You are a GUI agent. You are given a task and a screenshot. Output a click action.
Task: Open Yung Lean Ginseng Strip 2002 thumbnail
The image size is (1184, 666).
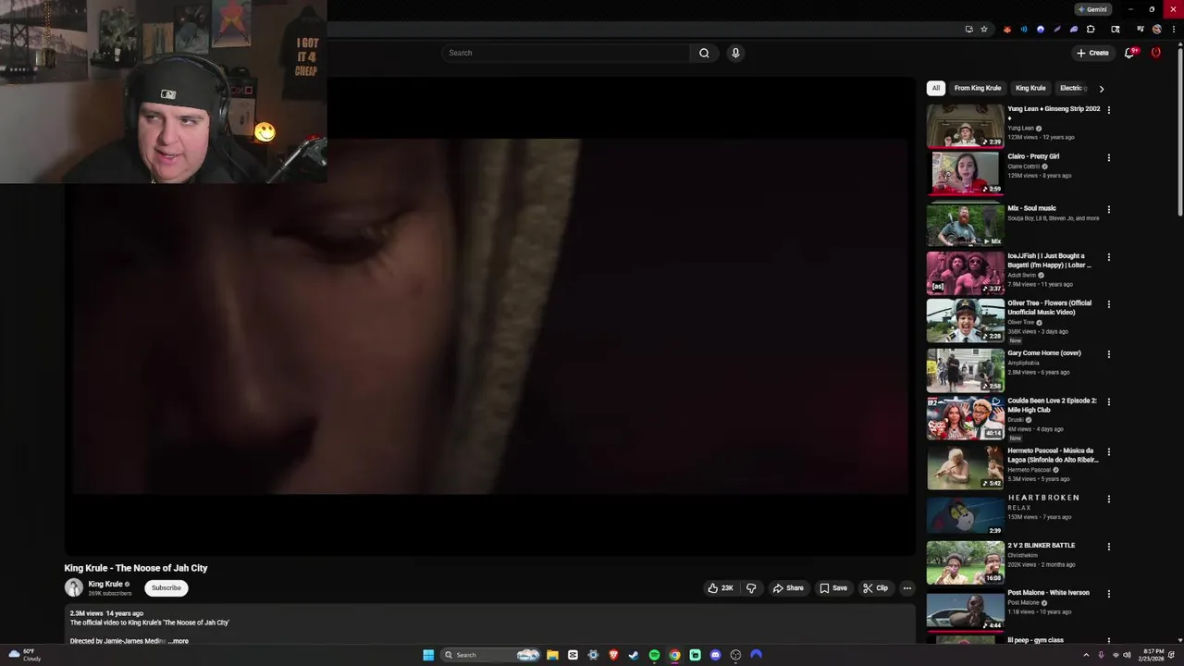coord(965,126)
